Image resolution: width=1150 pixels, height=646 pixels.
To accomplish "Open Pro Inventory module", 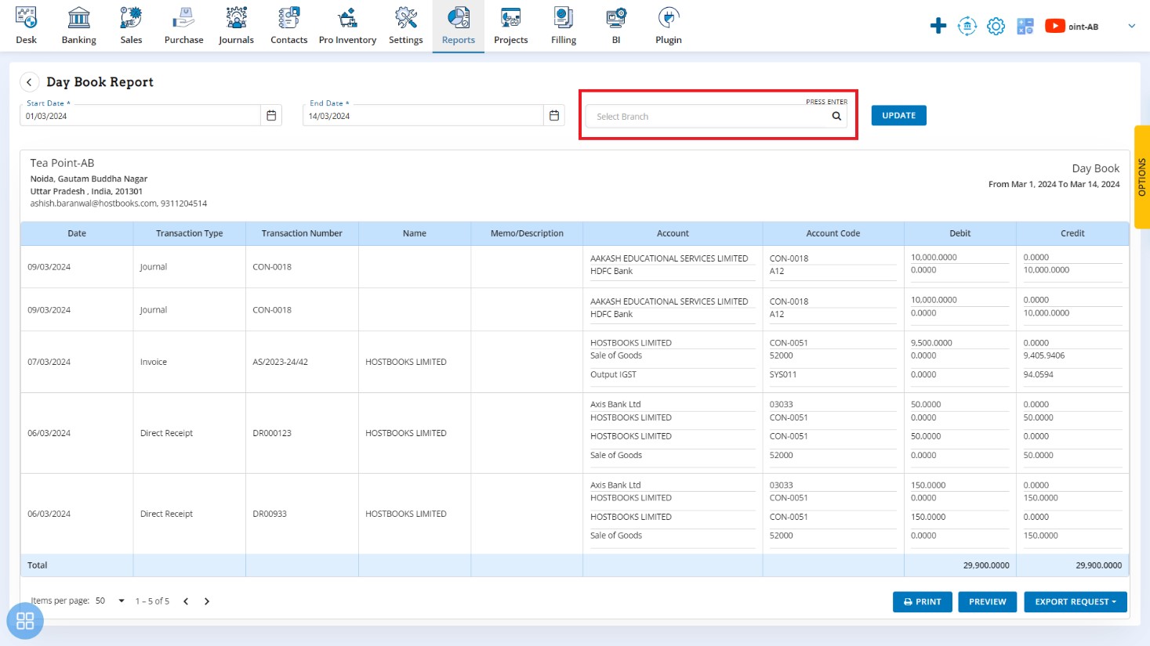I will [x=347, y=26].
